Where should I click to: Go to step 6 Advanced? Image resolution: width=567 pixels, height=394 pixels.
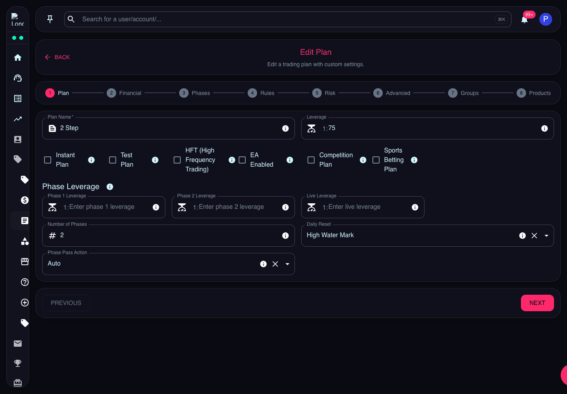(392, 93)
